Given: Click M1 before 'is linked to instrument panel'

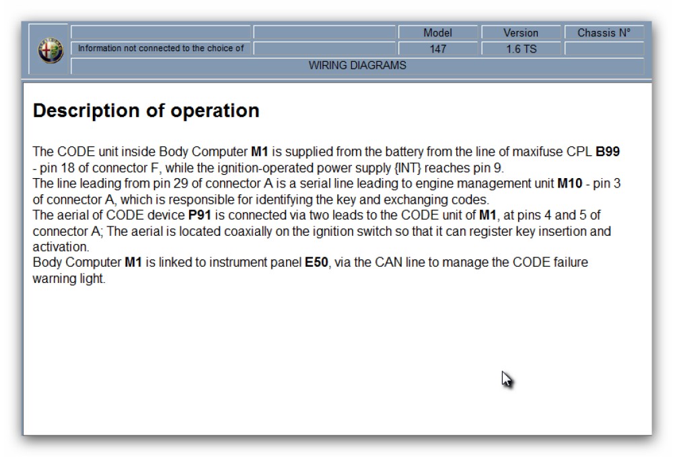Looking at the screenshot, I should 133,263.
